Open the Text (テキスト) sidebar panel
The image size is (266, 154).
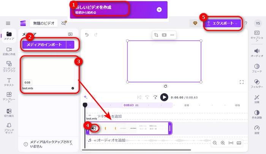[9, 82]
